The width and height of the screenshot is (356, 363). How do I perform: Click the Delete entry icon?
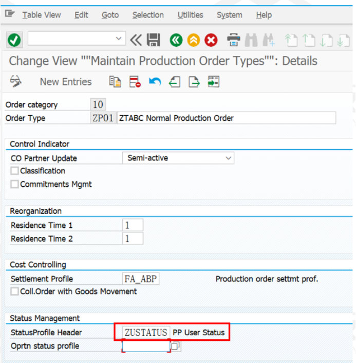coord(135,82)
